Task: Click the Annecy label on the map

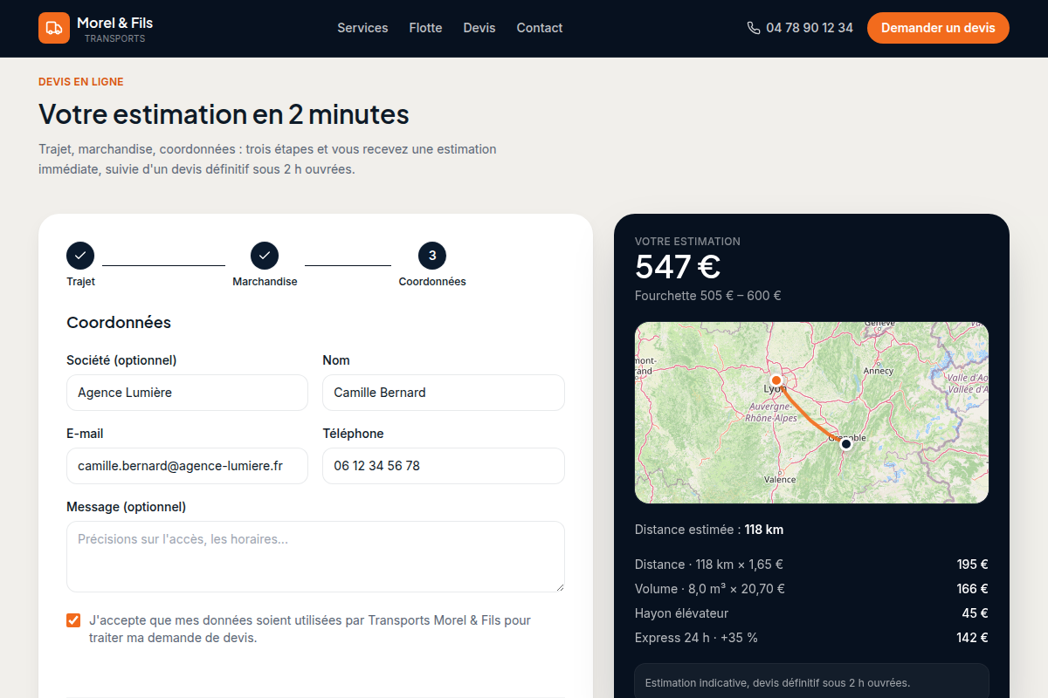Action: (879, 371)
